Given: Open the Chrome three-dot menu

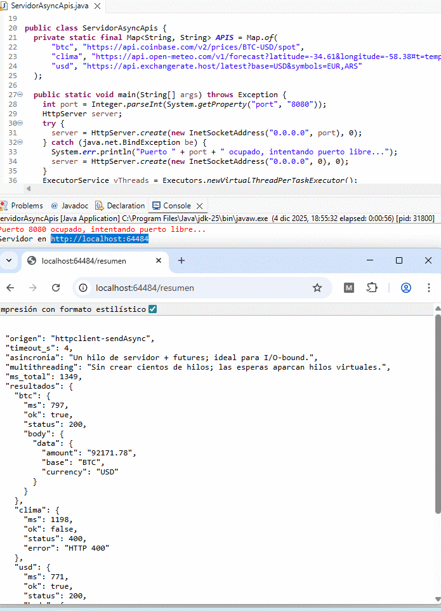Looking at the screenshot, I should (430, 288).
